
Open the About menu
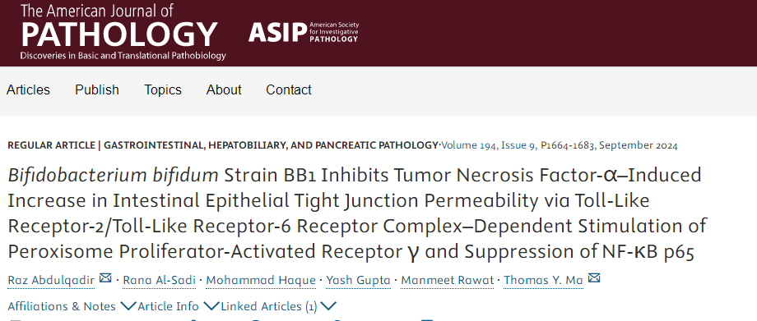224,90
